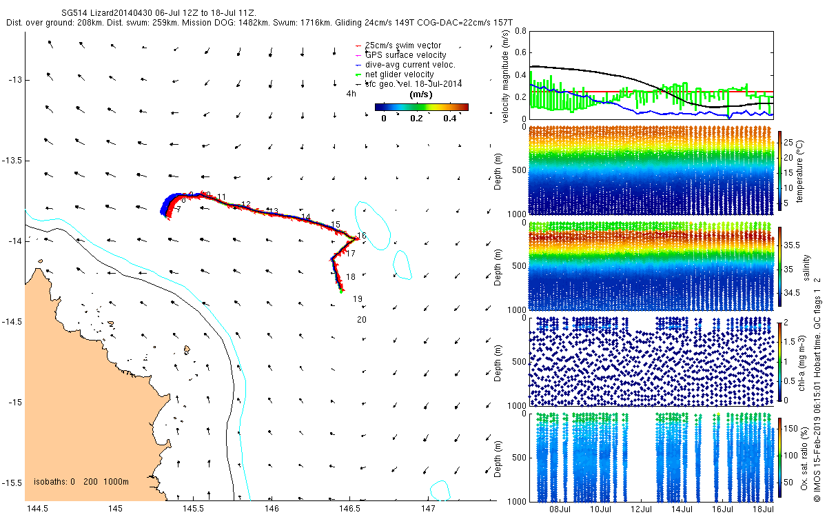The image size is (827, 517).
Task: Click "velocity magnitude (m/s)" axis label
Action: pos(507,76)
